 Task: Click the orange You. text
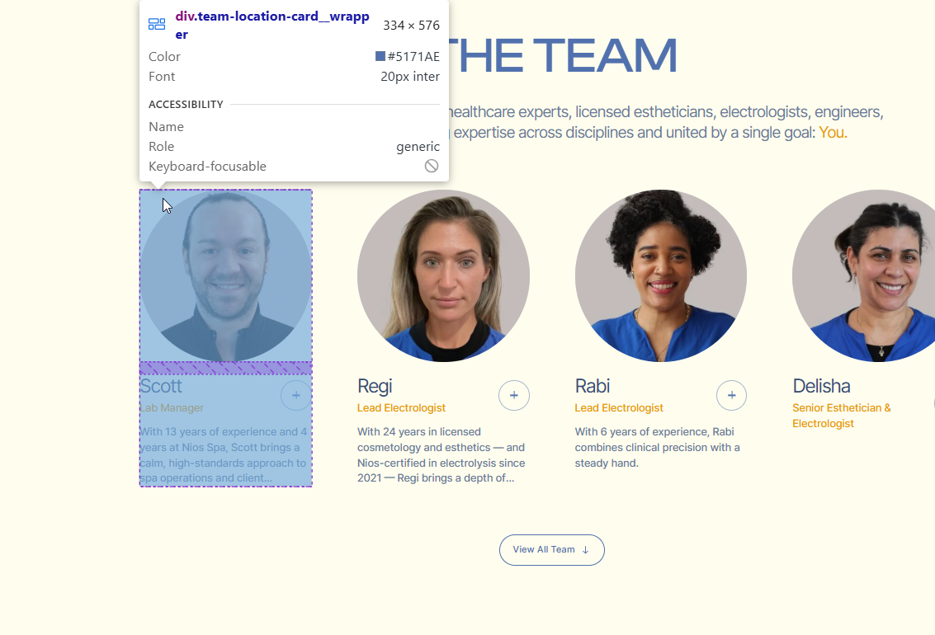coord(833,132)
